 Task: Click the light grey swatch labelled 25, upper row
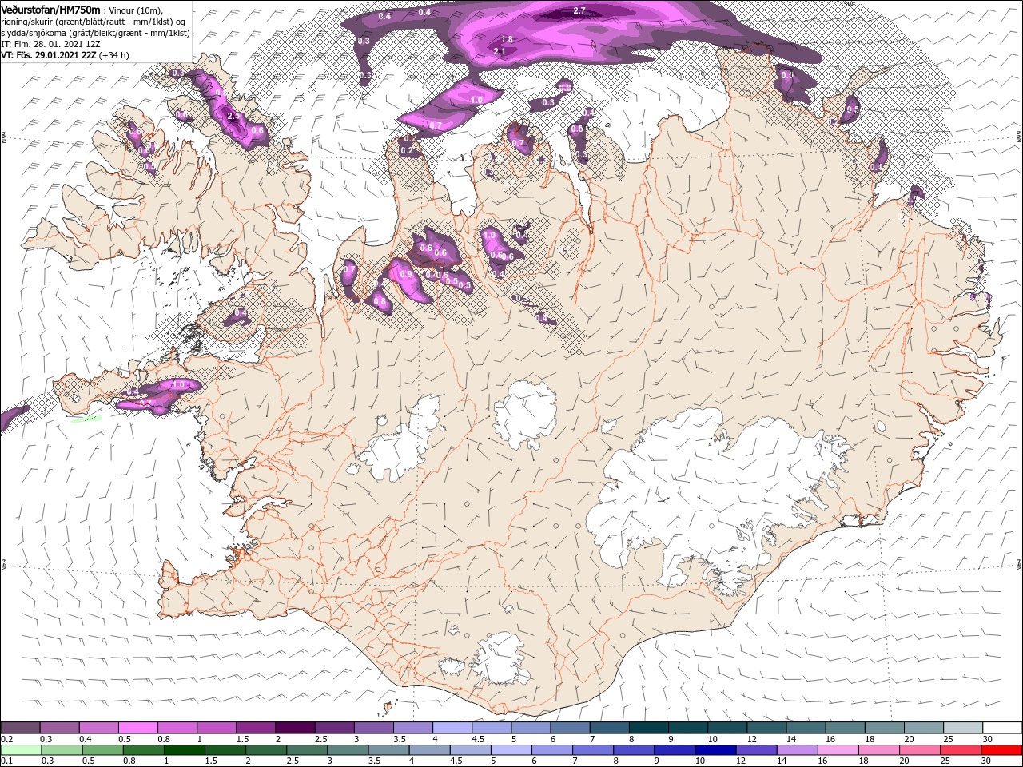pos(962,728)
